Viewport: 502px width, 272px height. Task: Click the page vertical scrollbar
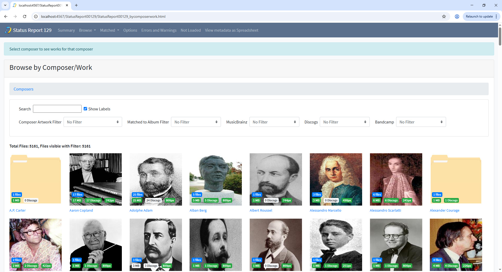(500, 37)
